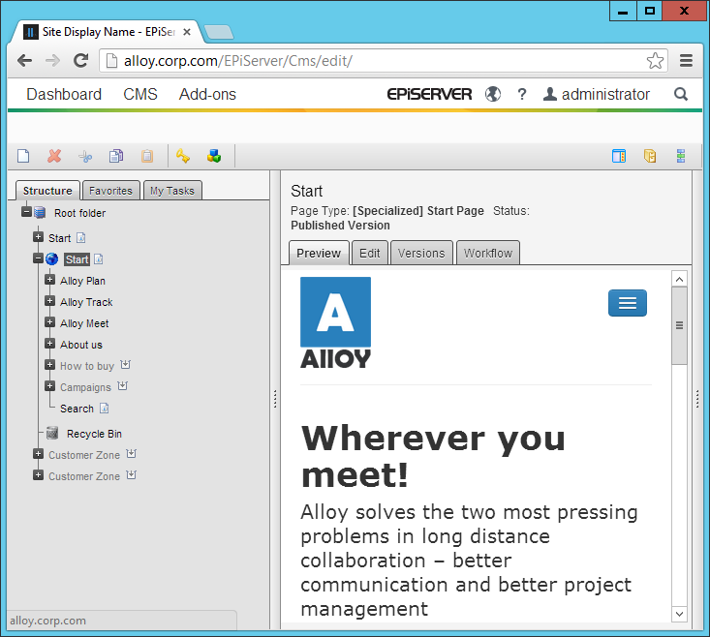Bookmark page with the star icon
Screen dimensions: 710x637
(x=655, y=61)
